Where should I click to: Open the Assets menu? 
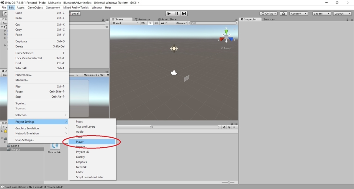point(21,7)
